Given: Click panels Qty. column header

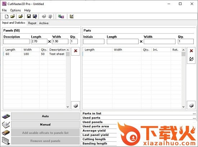Looking at the screenshot, I should coord(44,50).
